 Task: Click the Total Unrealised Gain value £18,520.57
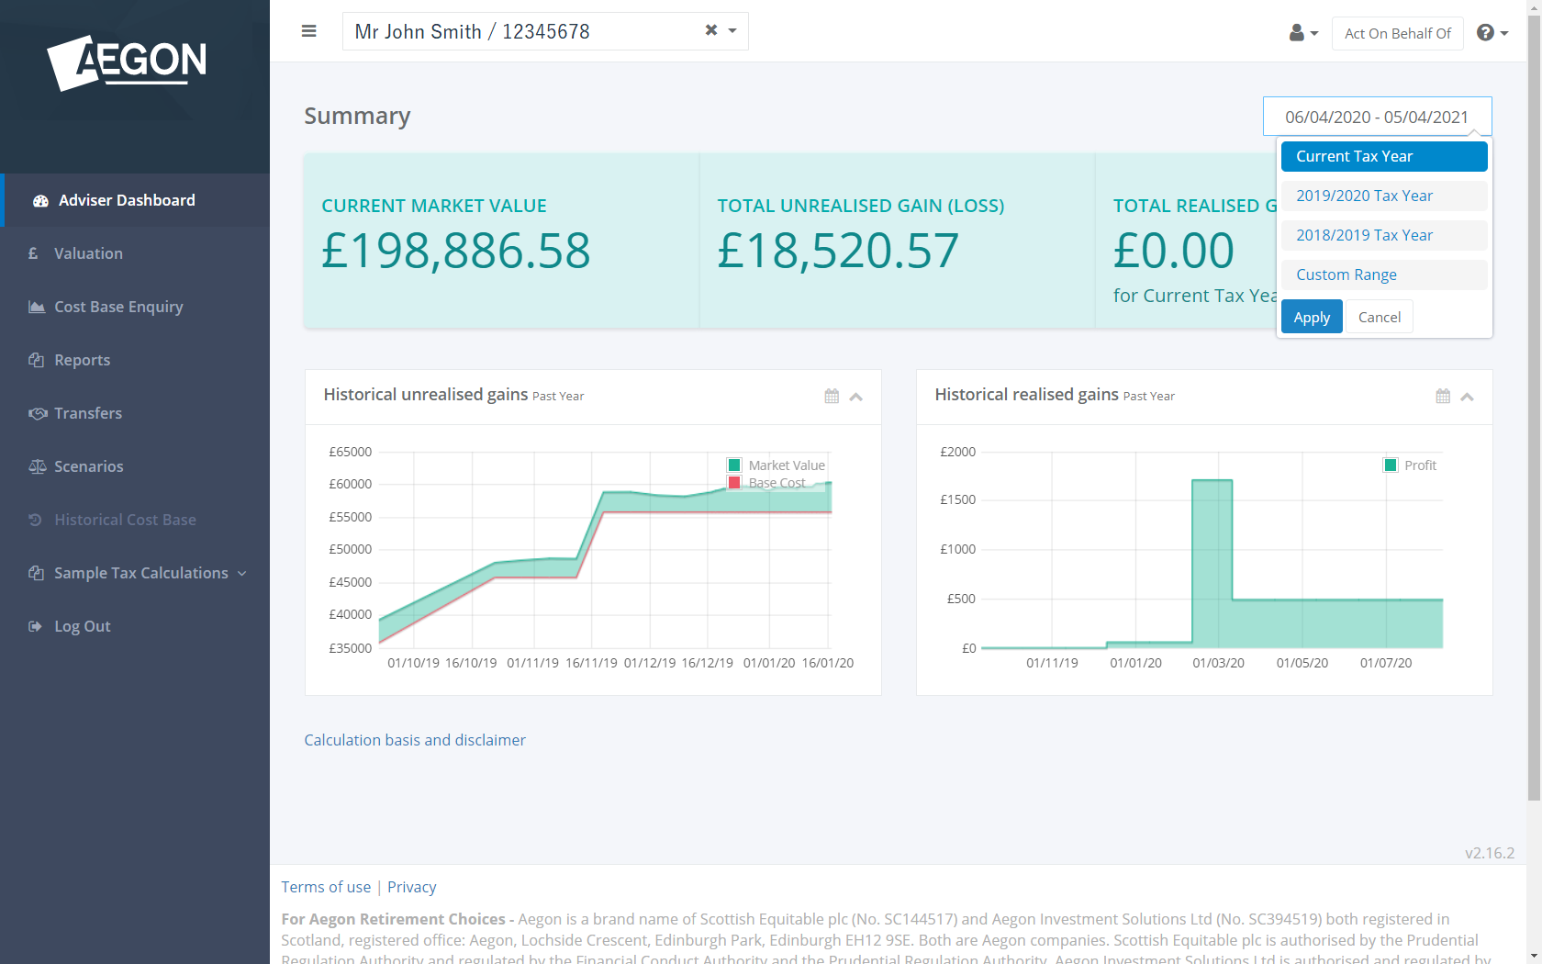tap(838, 250)
